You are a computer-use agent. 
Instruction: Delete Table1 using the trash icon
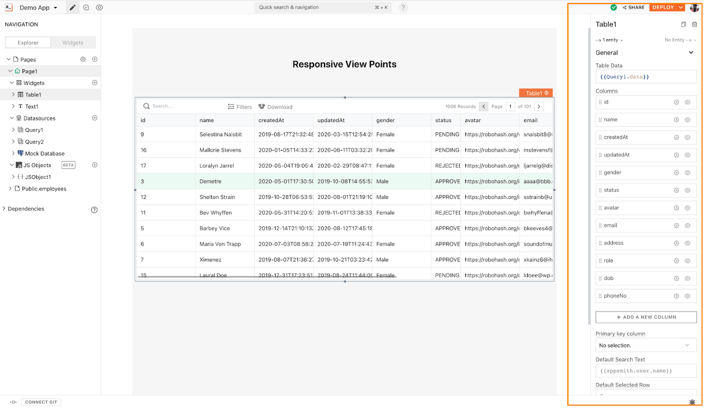[x=694, y=25]
